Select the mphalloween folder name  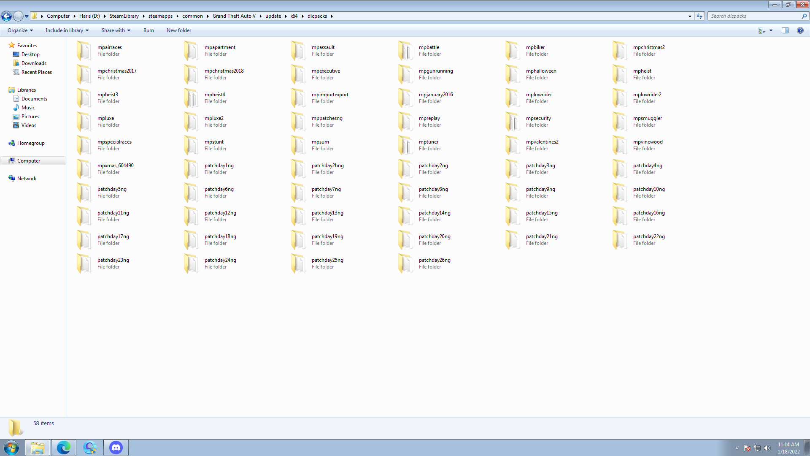click(541, 71)
